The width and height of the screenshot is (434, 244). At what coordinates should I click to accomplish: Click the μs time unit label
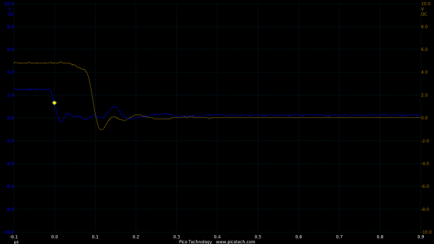coord(16,242)
